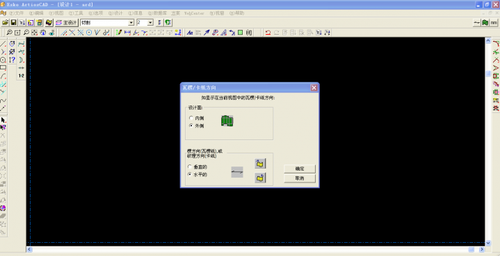The height and width of the screenshot is (256, 500).
Task: Click the vertical scrollbar down arrow
Action: [x=488, y=243]
